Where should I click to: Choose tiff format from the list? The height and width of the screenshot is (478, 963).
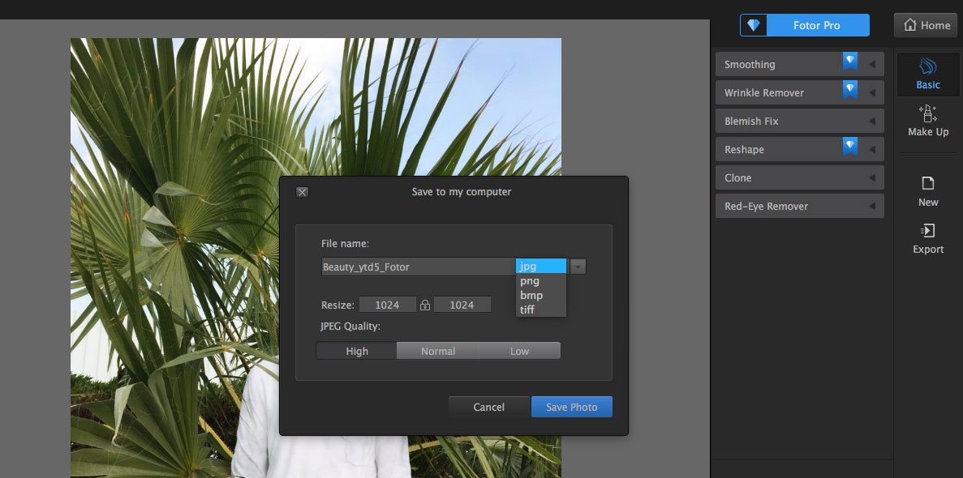click(541, 309)
